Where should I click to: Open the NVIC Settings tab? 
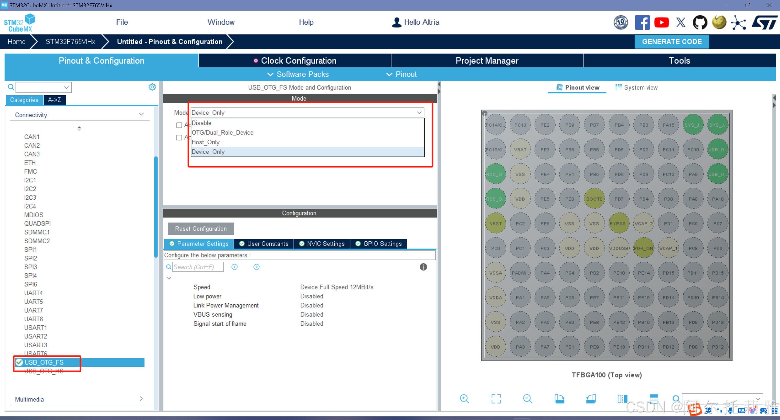tap(322, 243)
